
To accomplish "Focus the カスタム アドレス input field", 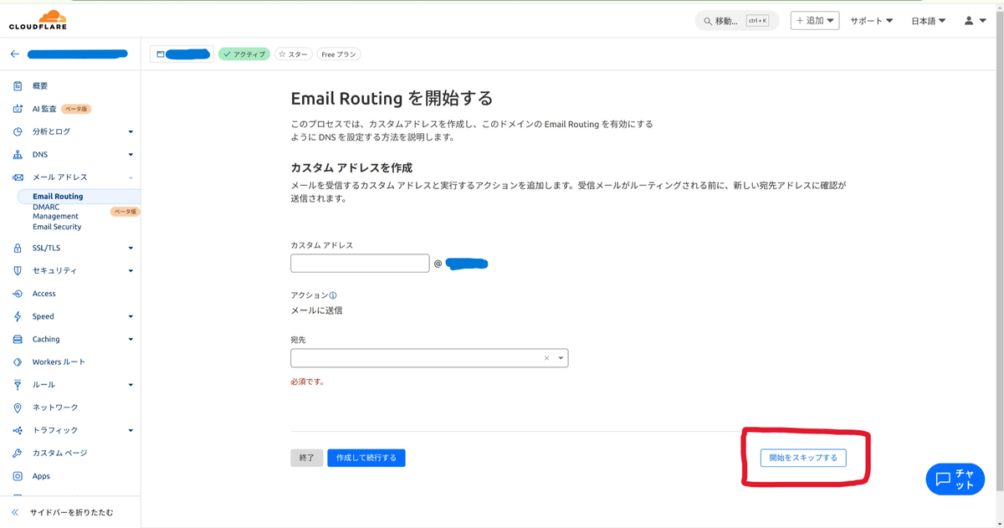I will pos(360,264).
